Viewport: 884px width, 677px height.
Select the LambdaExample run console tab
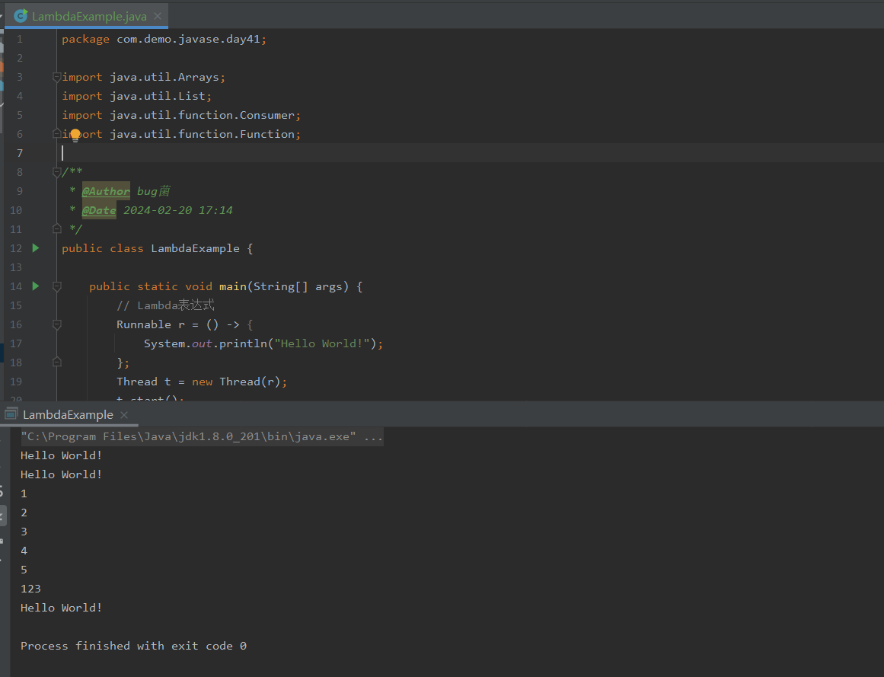(x=68, y=415)
